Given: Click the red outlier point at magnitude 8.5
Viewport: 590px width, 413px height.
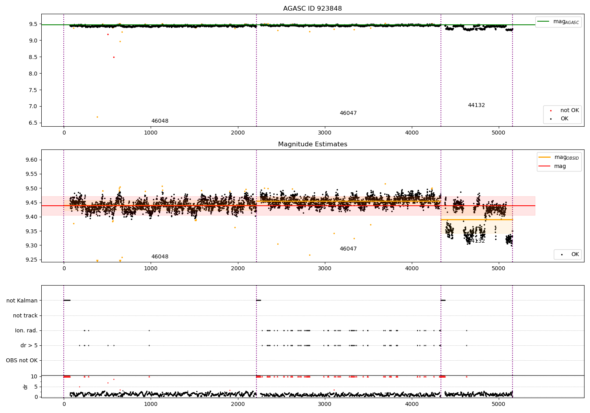Looking at the screenshot, I should [x=114, y=57].
